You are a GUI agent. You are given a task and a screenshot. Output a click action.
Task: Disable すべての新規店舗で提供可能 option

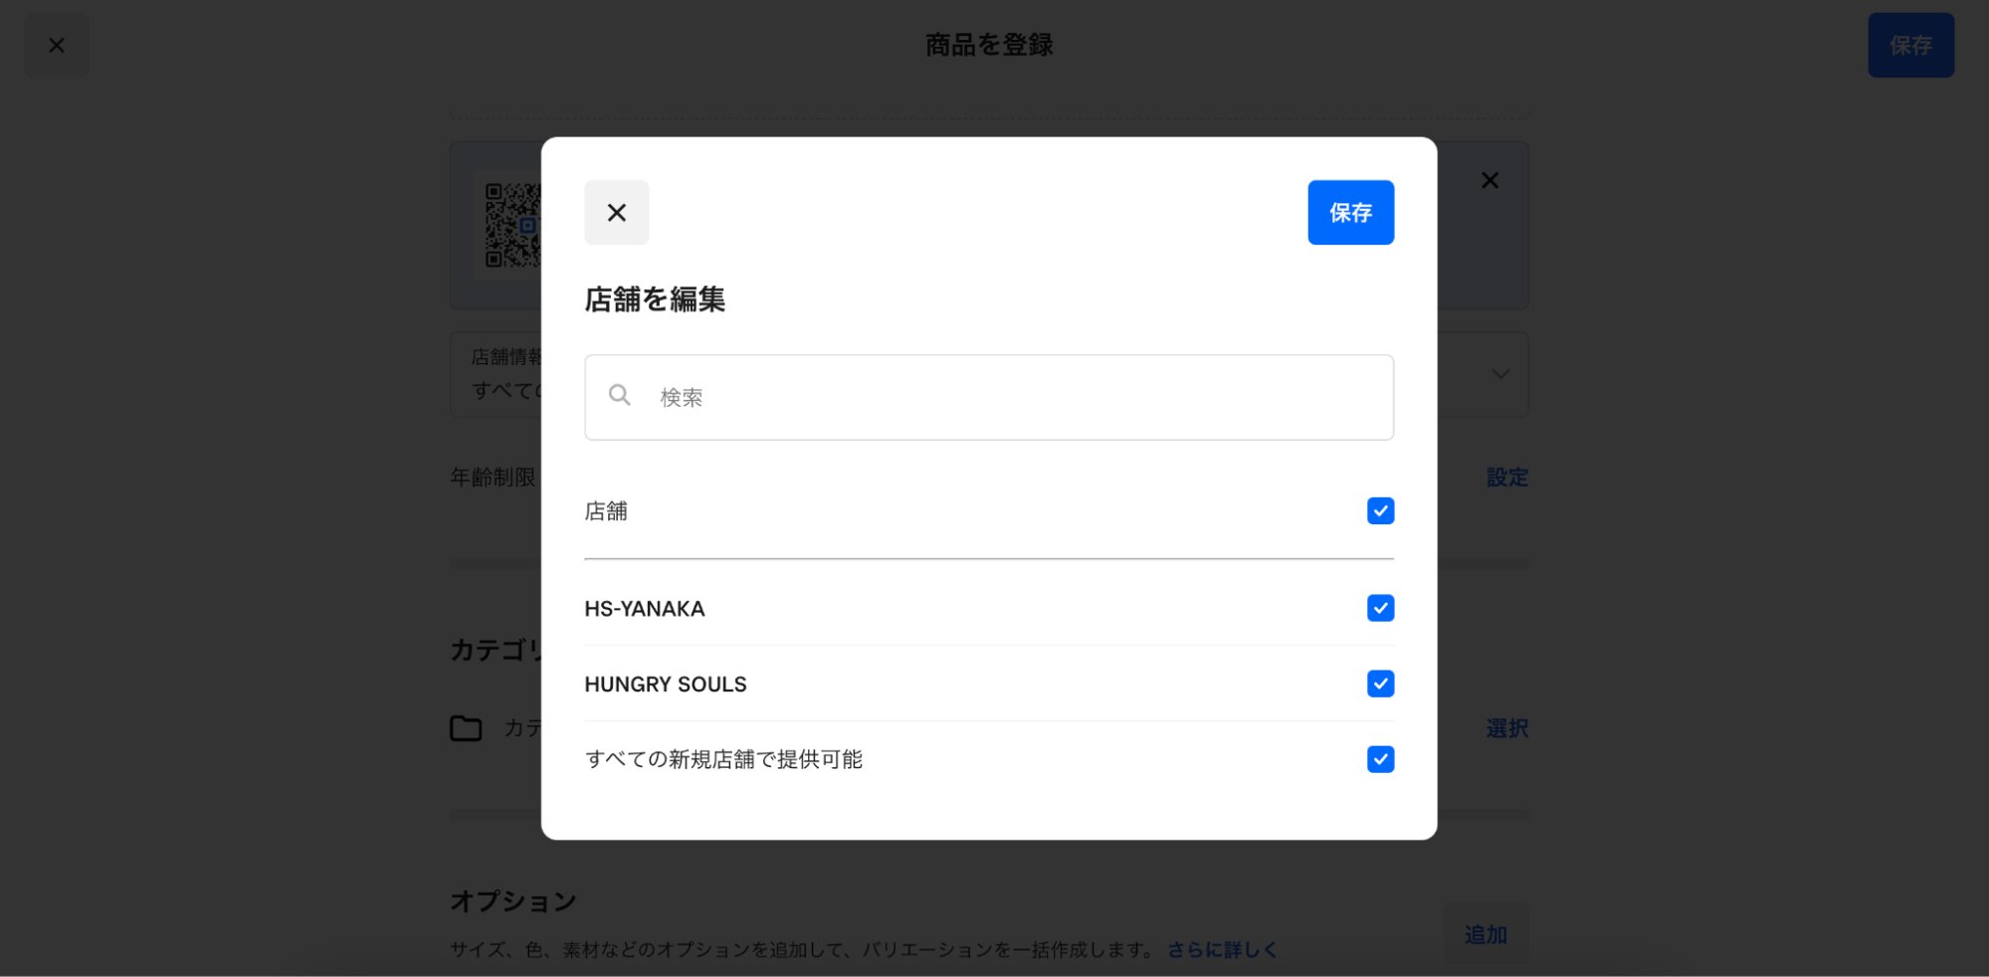tap(1380, 759)
